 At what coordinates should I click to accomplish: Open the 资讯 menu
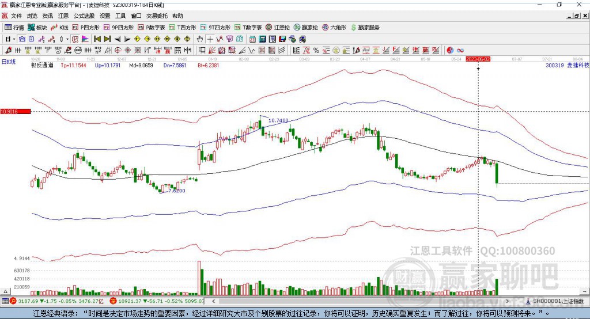click(47, 16)
